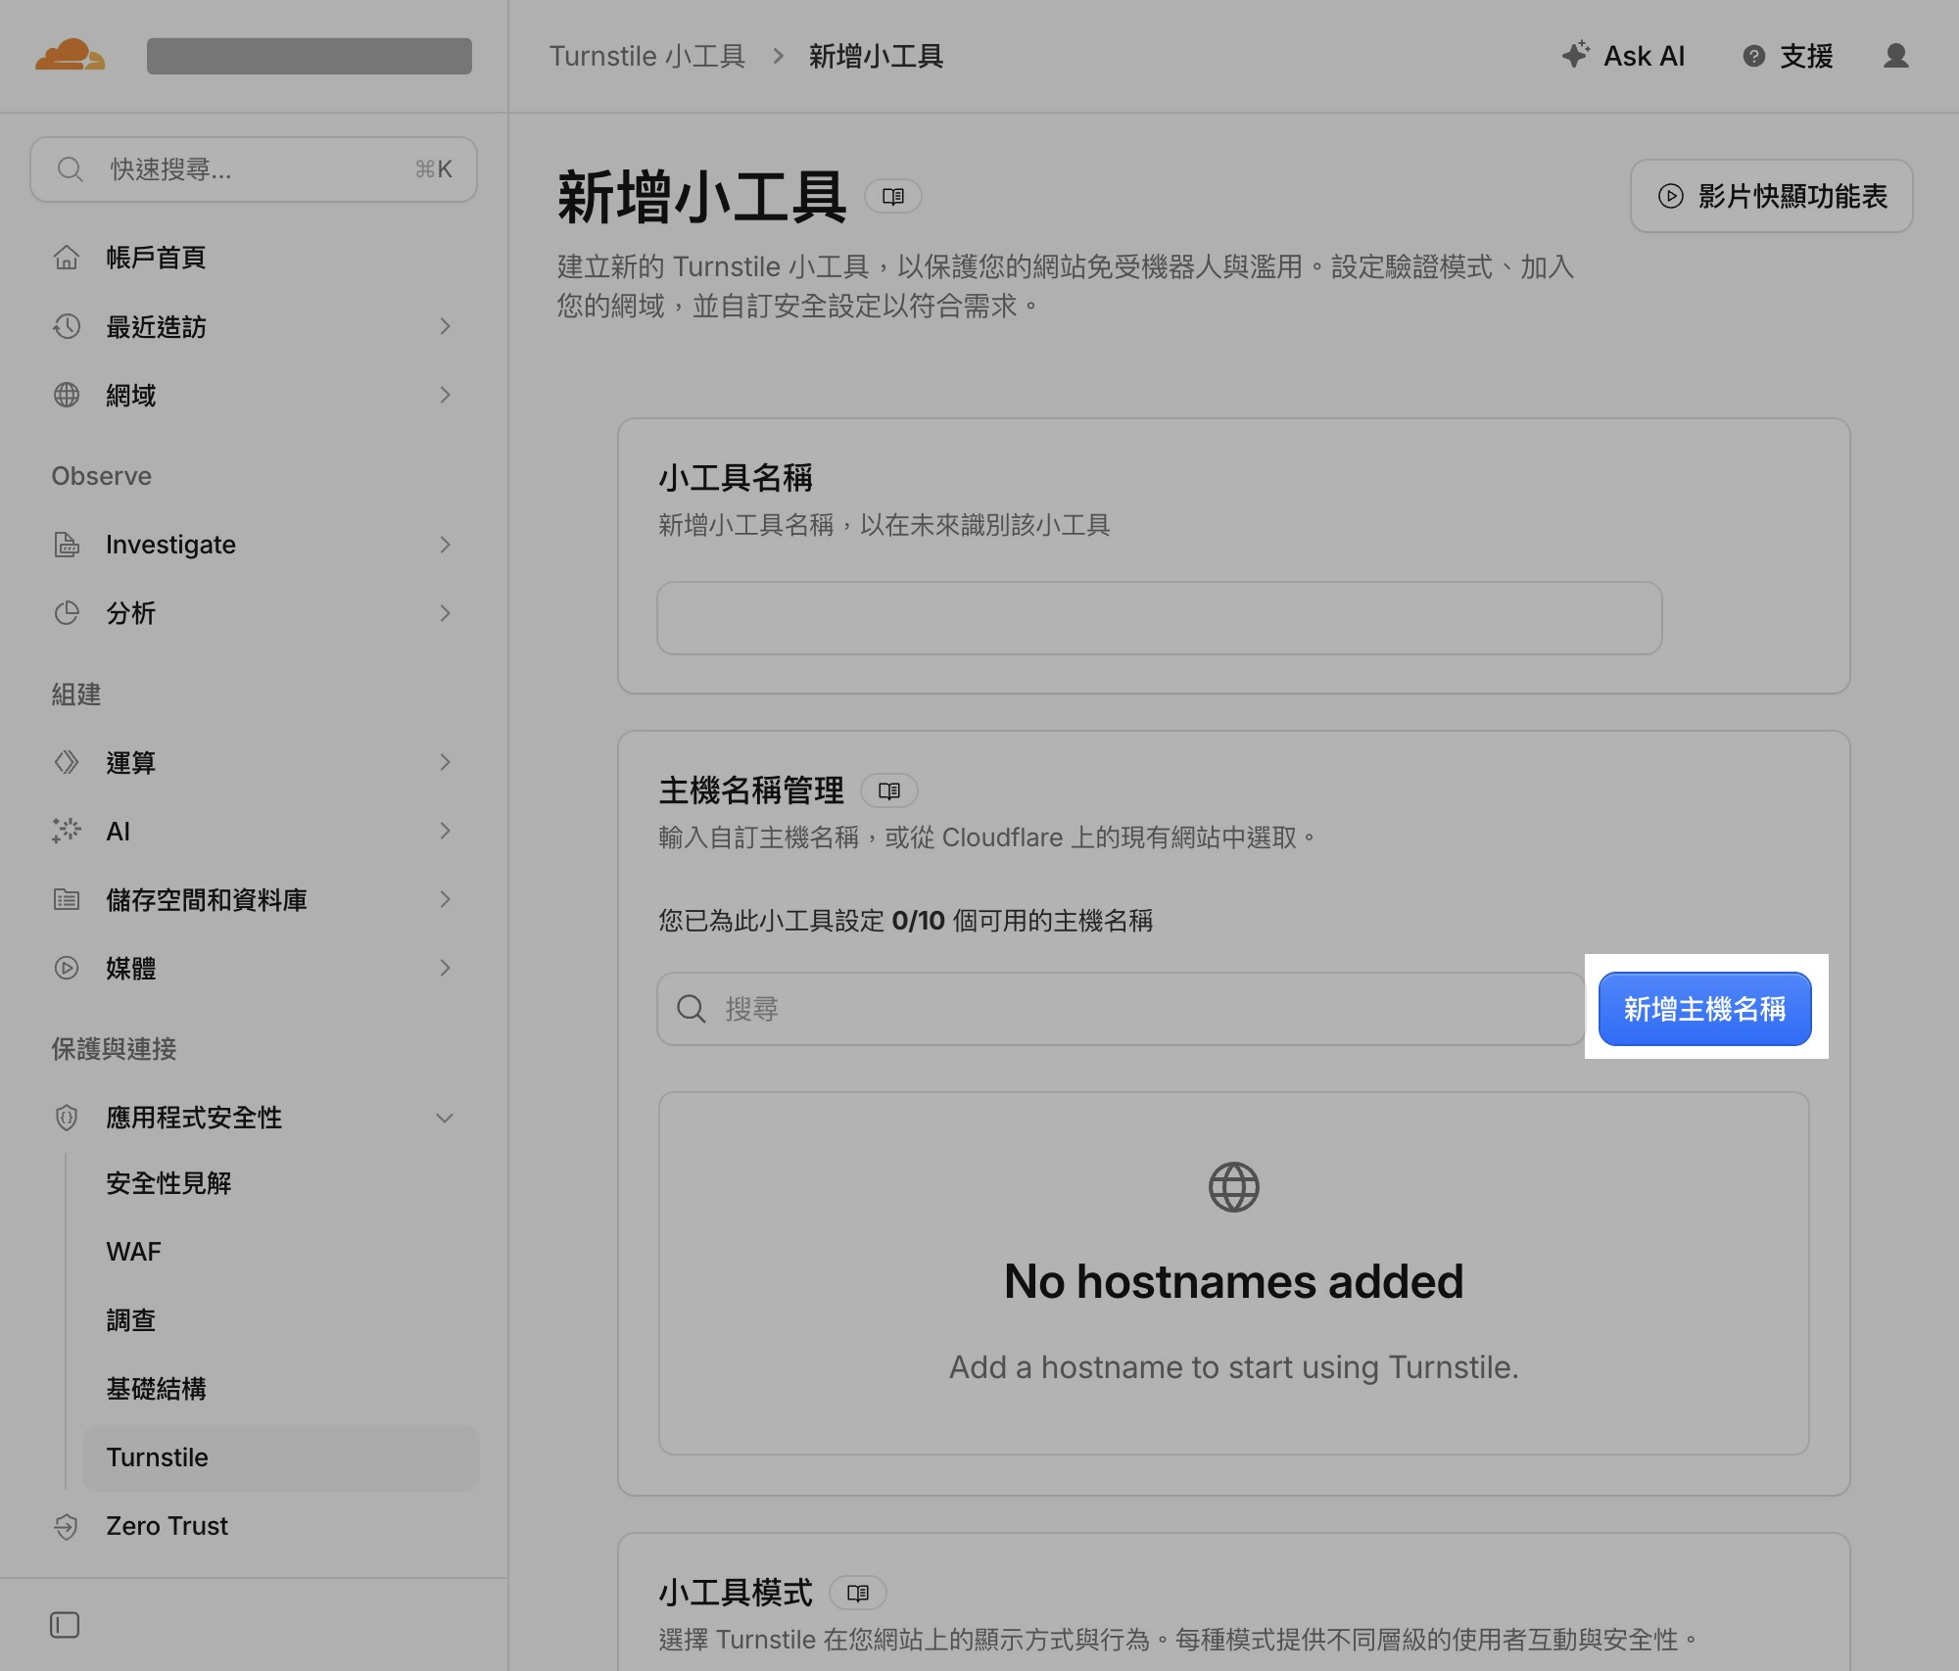Click the 'No hostnames added' text
1959x1671 pixels.
(x=1233, y=1281)
